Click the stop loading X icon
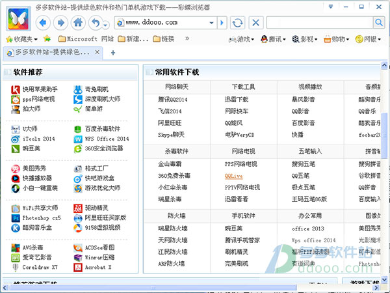This screenshot has width=390, height=293. 255,23
